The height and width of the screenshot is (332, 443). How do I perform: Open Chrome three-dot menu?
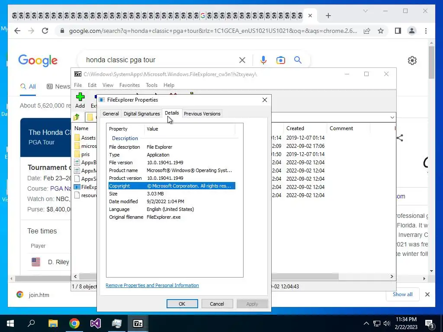[426, 31]
